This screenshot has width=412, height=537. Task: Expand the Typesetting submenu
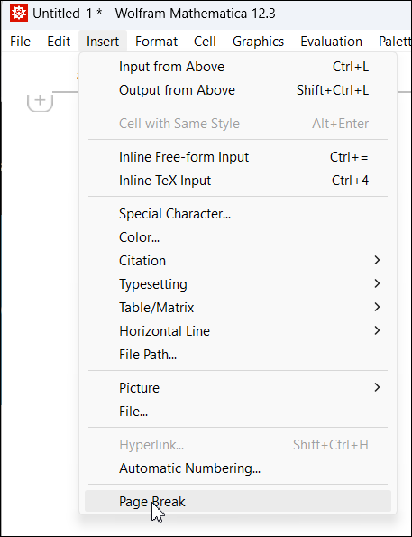tap(238, 284)
